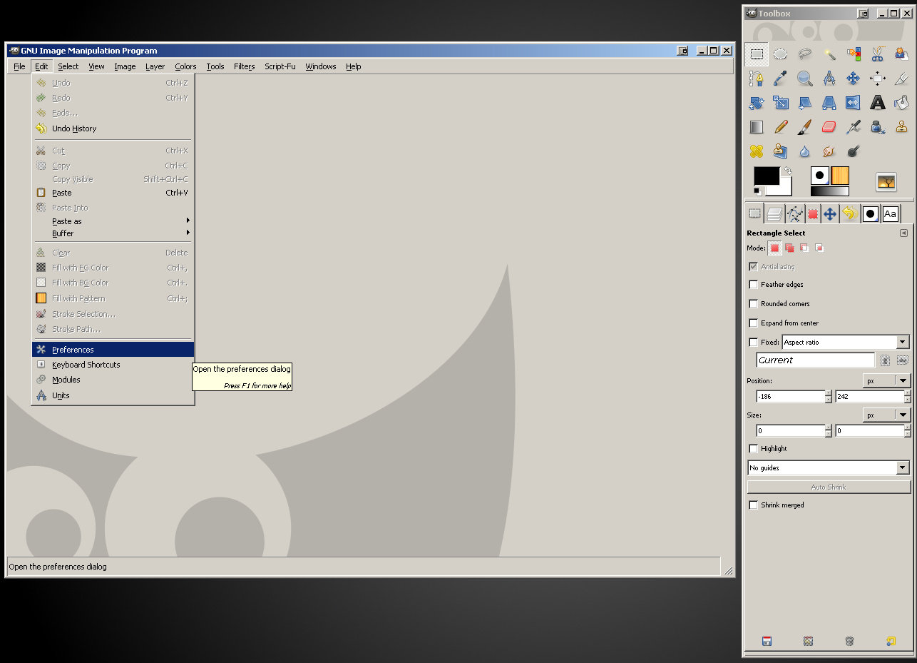Image resolution: width=917 pixels, height=663 pixels.
Task: Open the Size units px dropdown
Action: (x=886, y=415)
